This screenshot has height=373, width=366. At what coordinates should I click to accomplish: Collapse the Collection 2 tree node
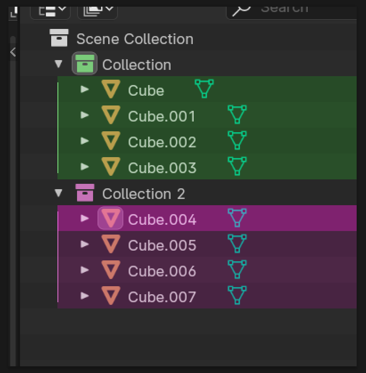[x=58, y=193]
